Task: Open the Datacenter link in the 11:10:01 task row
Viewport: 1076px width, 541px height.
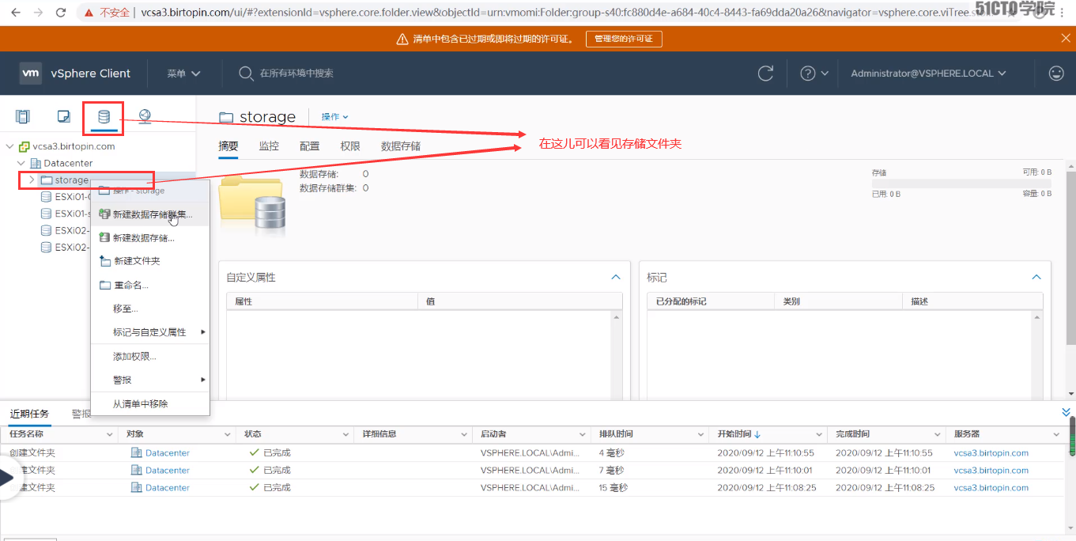Action: click(168, 471)
